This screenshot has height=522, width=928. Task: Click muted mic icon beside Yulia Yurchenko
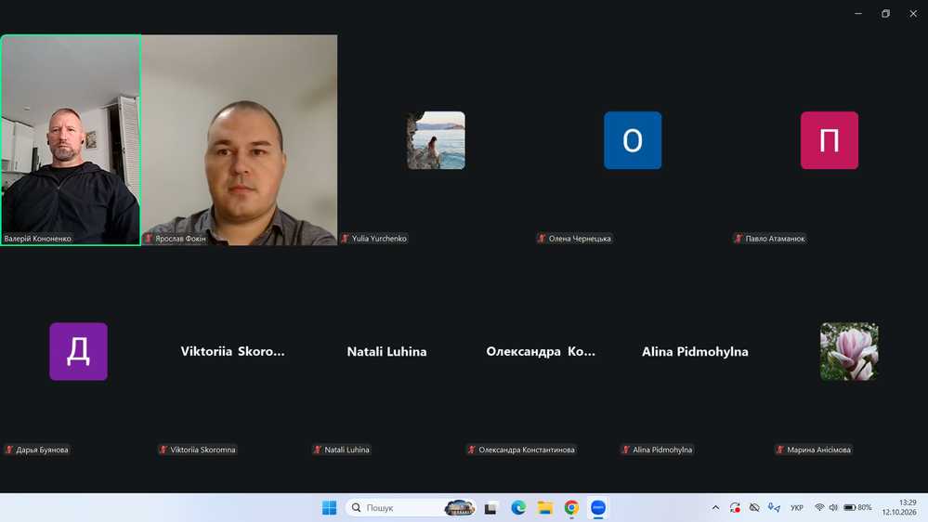(x=345, y=239)
